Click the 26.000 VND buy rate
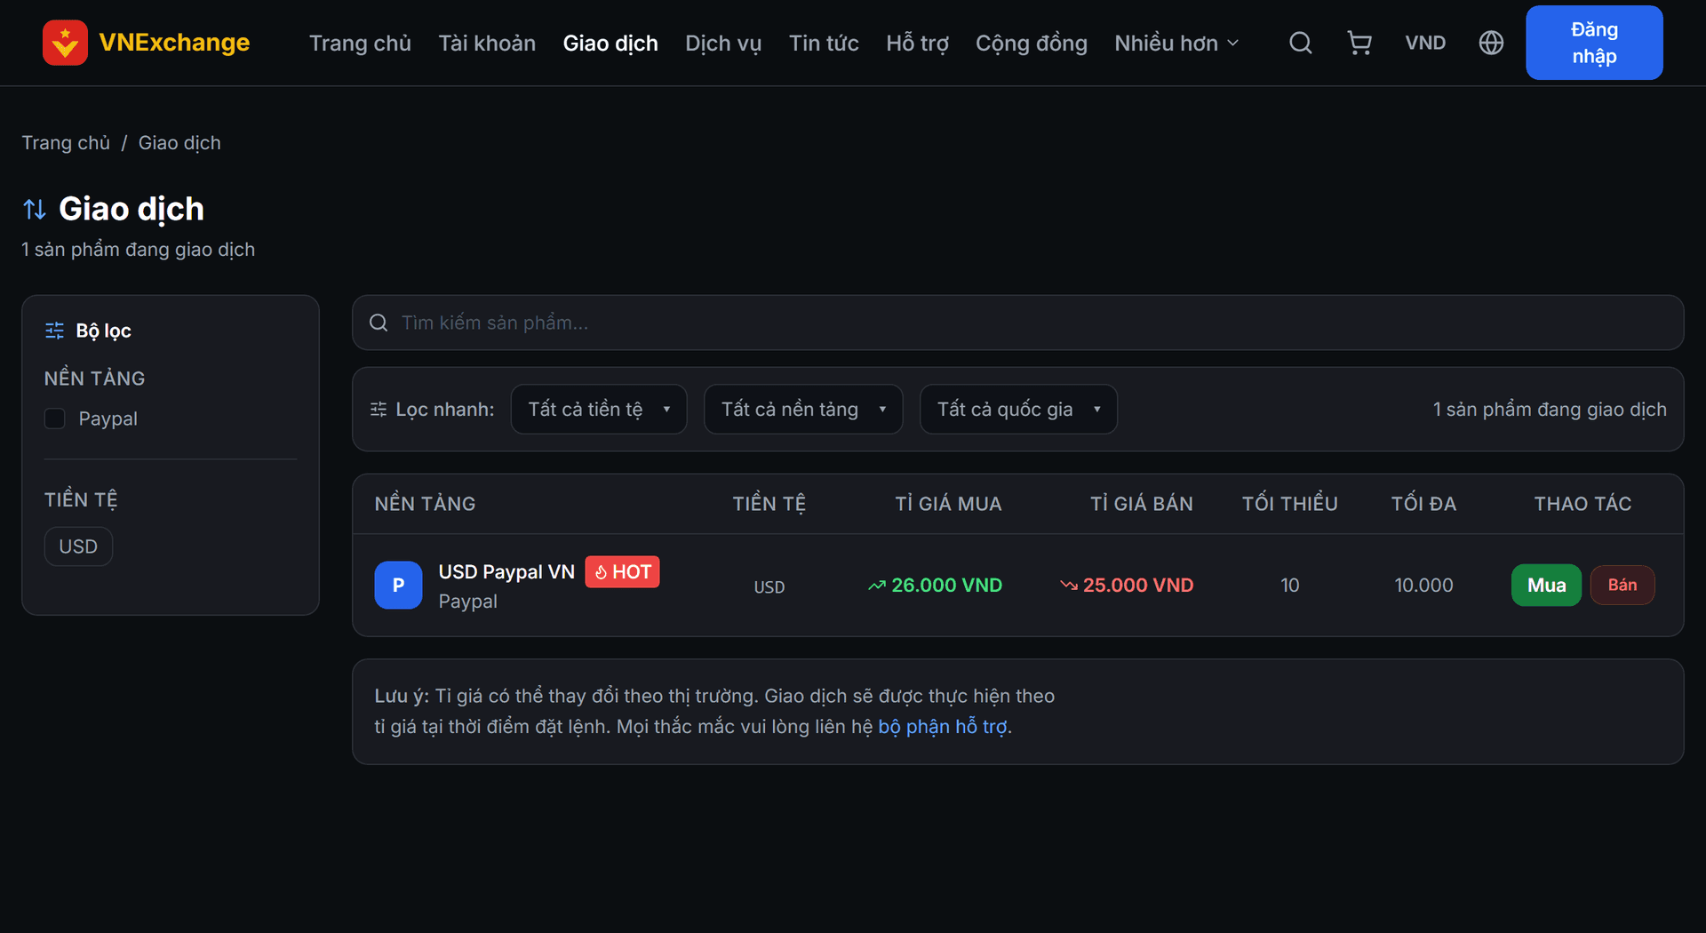 tap(946, 585)
